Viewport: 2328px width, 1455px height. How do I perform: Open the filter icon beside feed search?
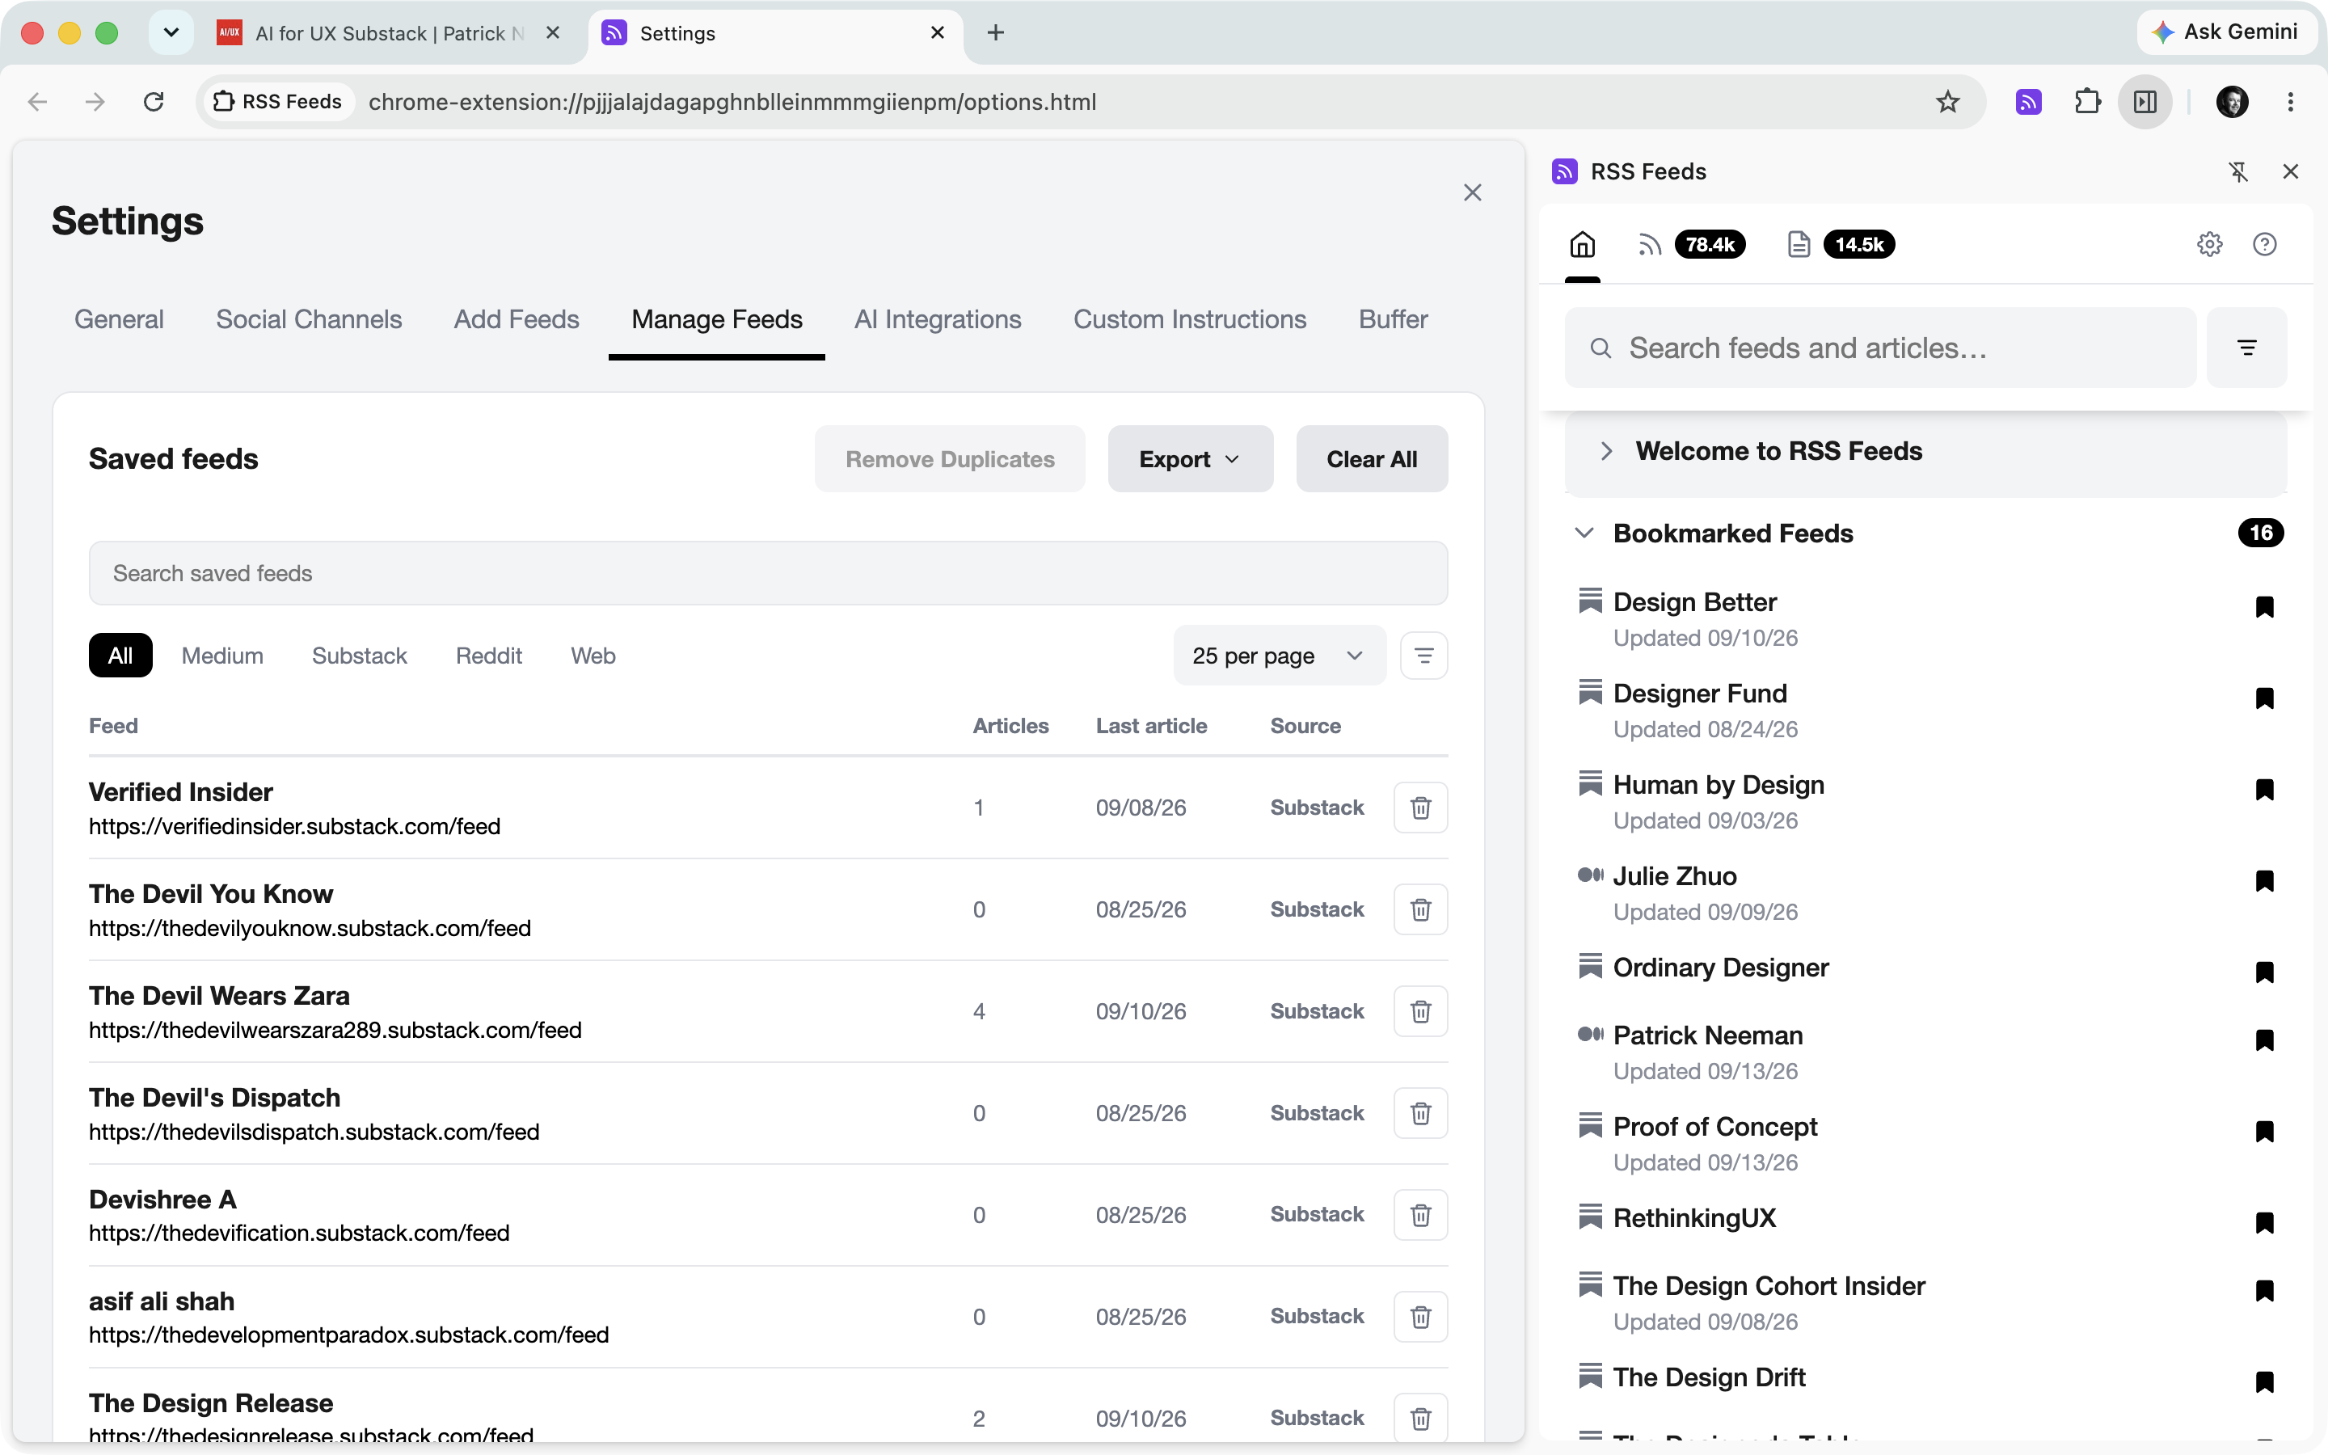pos(2246,348)
